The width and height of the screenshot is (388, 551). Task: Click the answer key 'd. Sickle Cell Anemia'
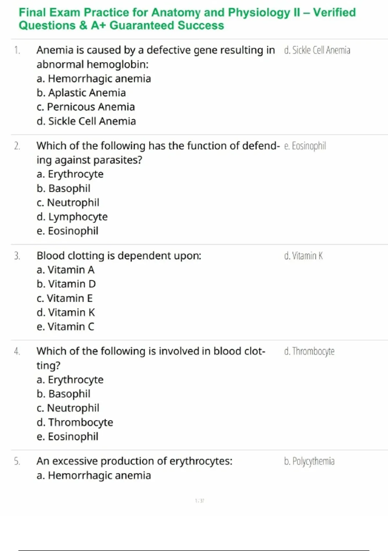pyautogui.click(x=317, y=50)
